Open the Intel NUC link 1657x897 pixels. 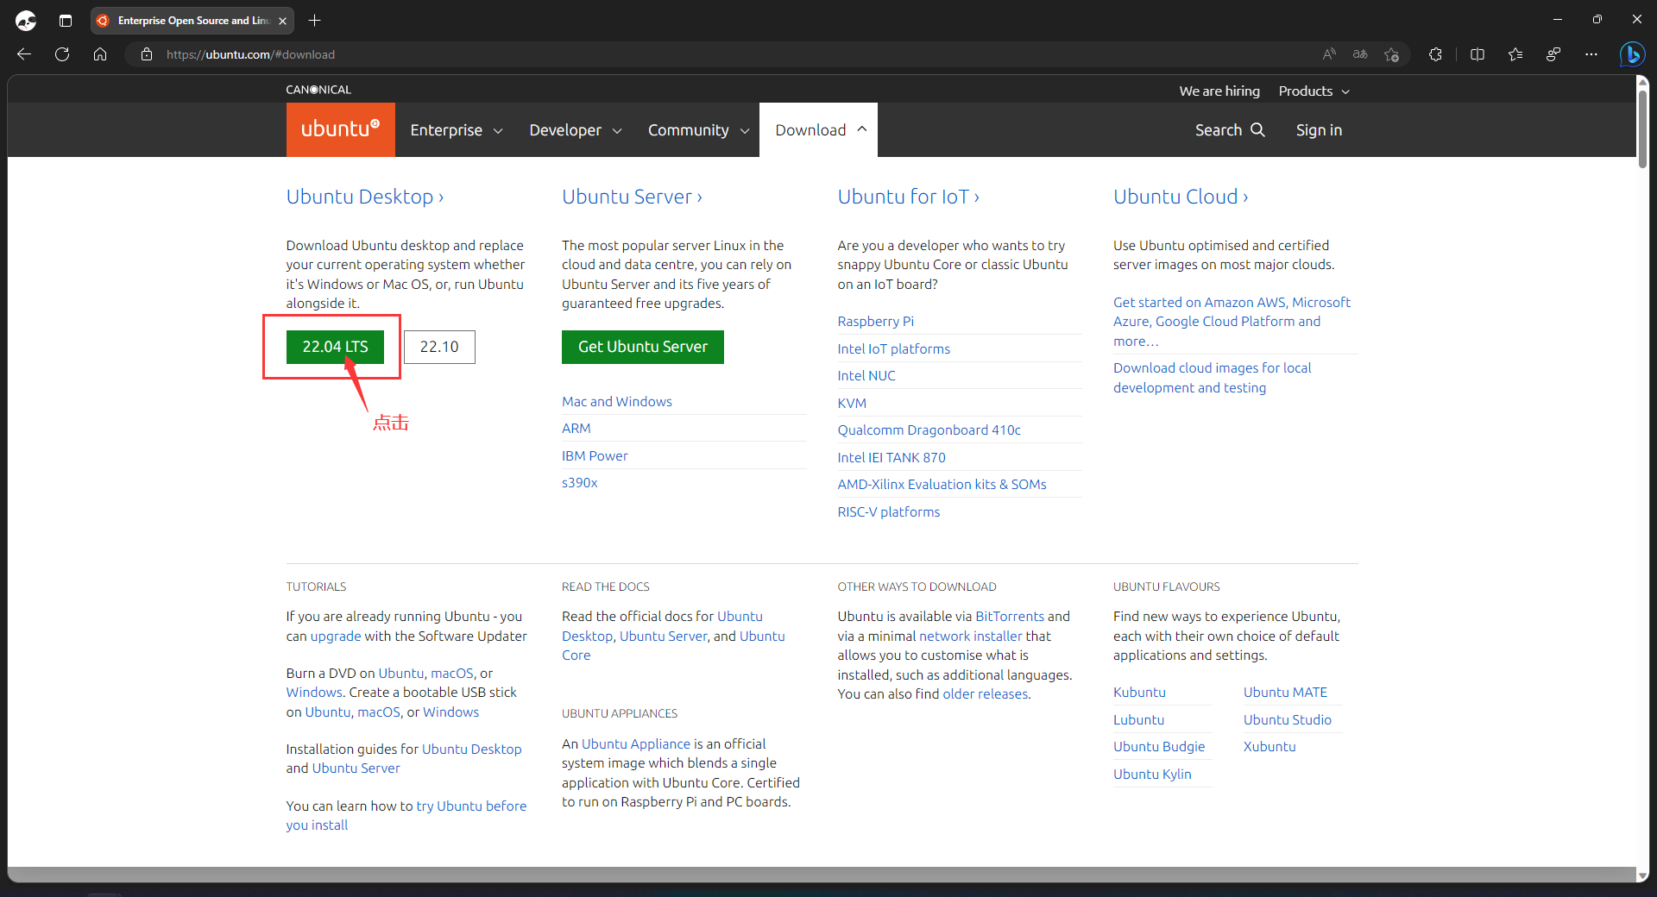[x=866, y=376]
